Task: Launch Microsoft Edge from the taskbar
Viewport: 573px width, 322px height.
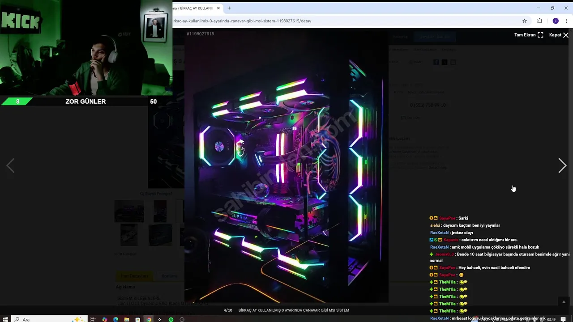Action: tap(116, 319)
